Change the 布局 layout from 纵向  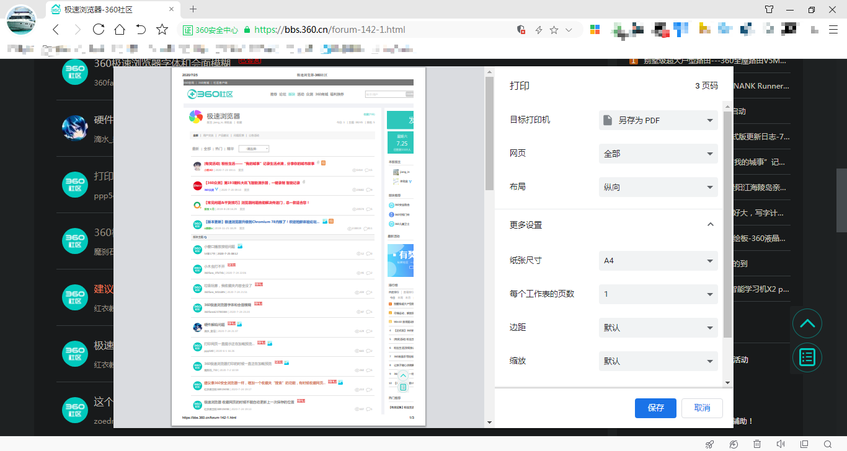(657, 186)
